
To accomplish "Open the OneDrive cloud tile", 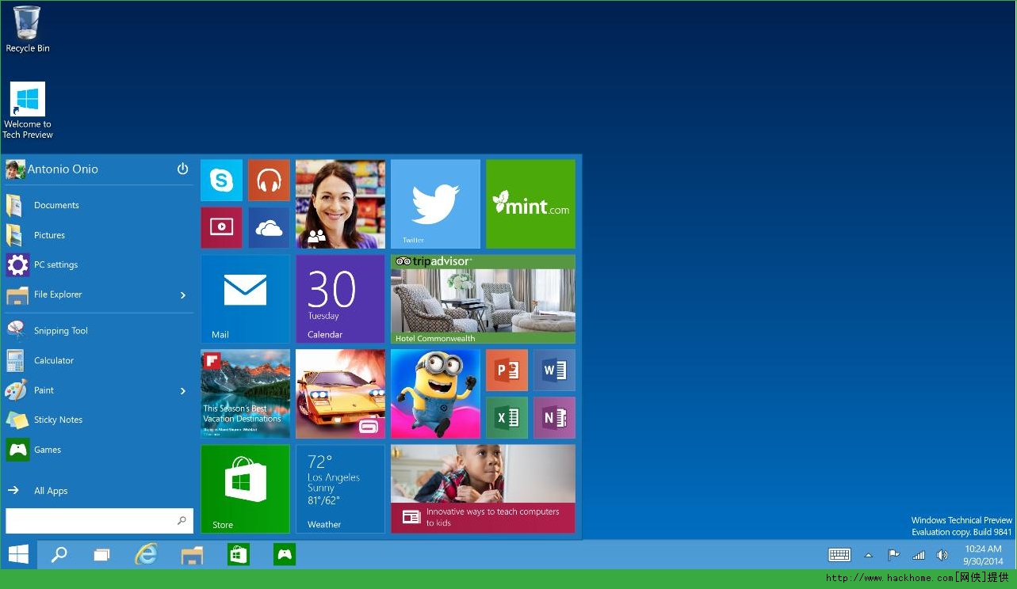I will tap(269, 228).
